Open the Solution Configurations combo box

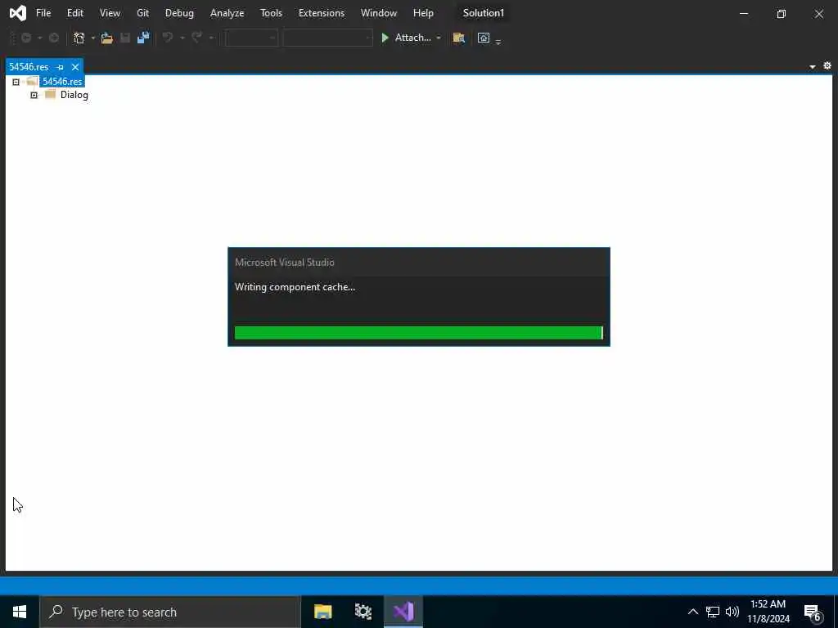click(251, 38)
